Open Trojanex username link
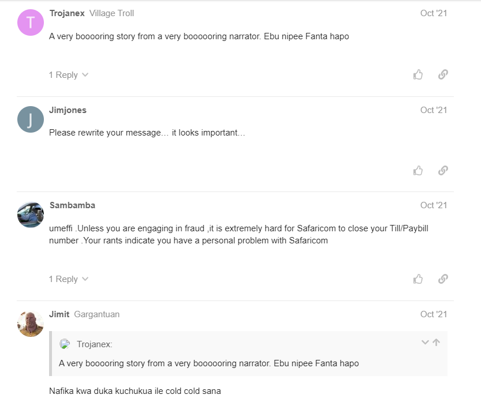Viewport: 481px width, 402px height. pyautogui.click(x=67, y=13)
